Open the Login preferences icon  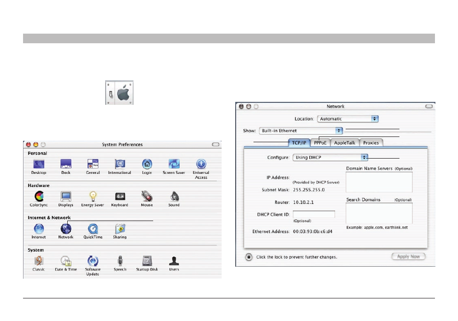[147, 164]
